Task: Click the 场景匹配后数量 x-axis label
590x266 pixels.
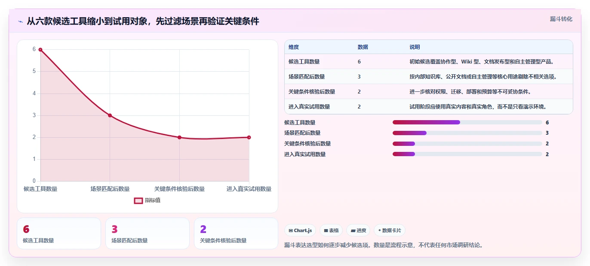Action: [110, 189]
